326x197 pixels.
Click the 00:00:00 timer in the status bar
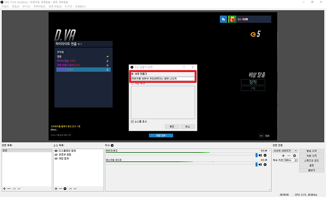click(284, 195)
